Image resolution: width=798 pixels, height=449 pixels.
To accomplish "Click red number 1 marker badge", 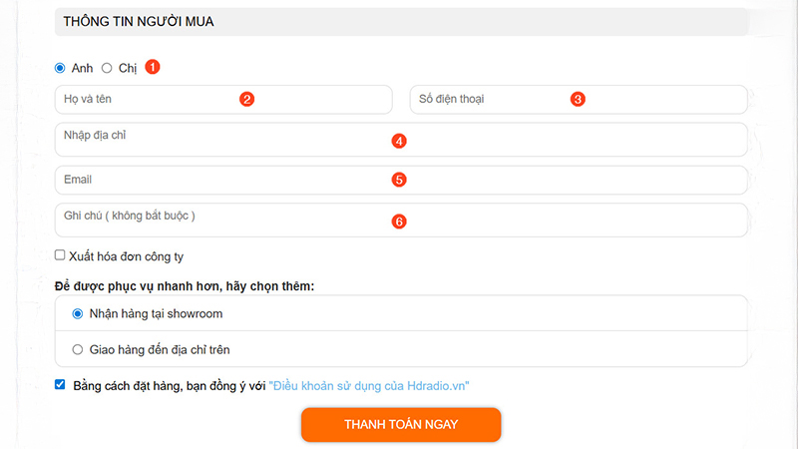I will pyautogui.click(x=153, y=67).
